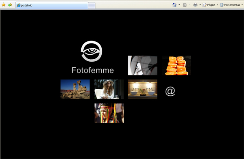Click the Fotofemme eye logo

[91, 51]
